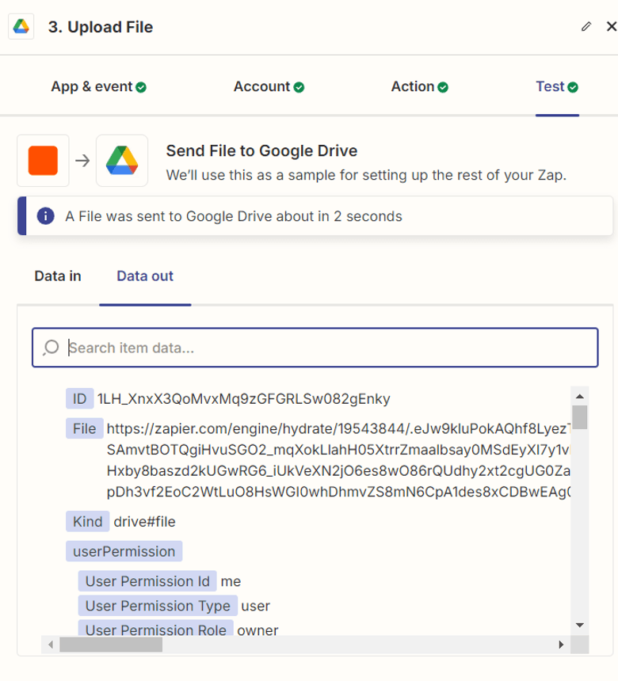Screen dimensions: 618x681
Task: Open the App & event tab
Action: coord(91,86)
